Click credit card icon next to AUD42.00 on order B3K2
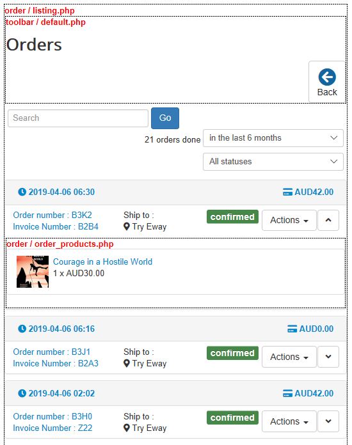352x445 pixels. pyautogui.click(x=287, y=192)
